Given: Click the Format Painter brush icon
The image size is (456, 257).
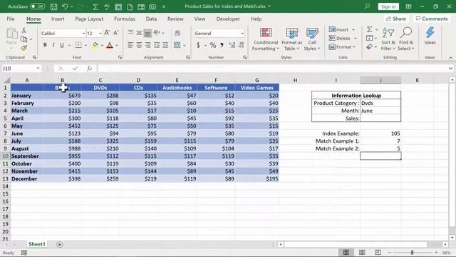Looking at the screenshot, I should point(24,48).
